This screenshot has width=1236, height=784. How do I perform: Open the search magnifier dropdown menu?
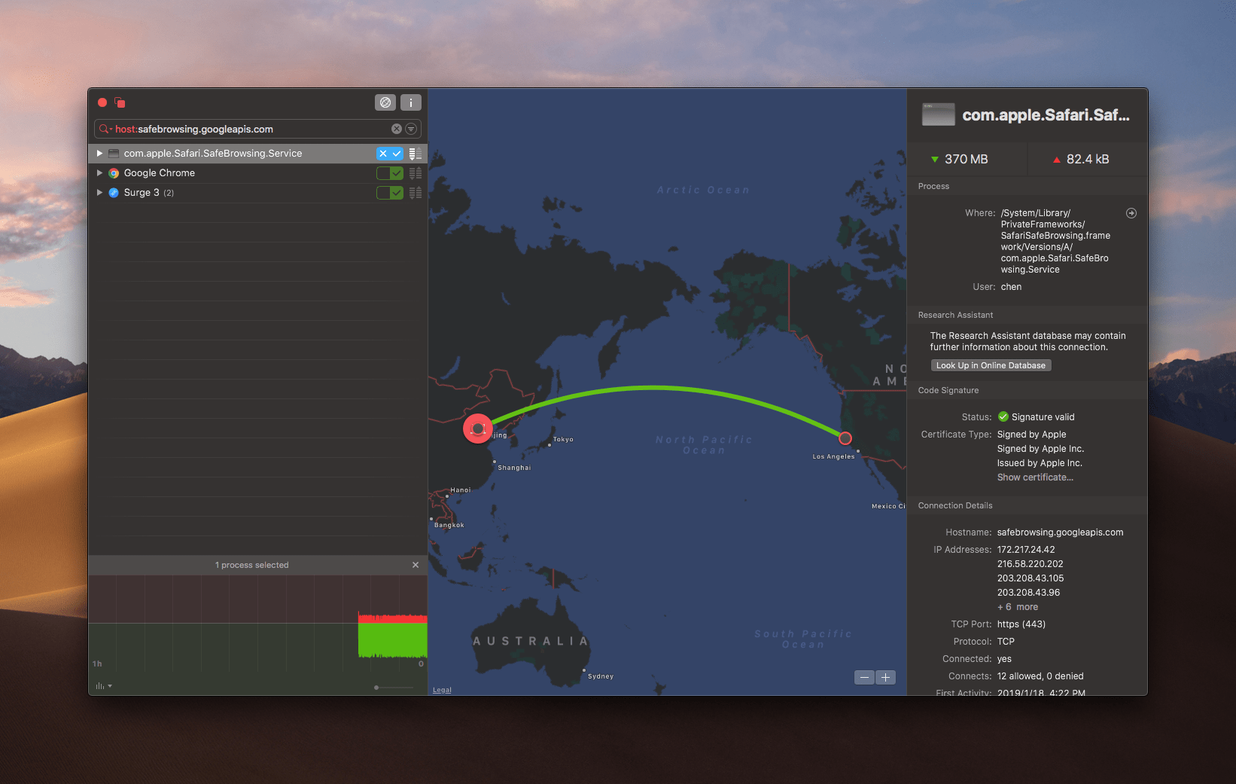tap(106, 129)
